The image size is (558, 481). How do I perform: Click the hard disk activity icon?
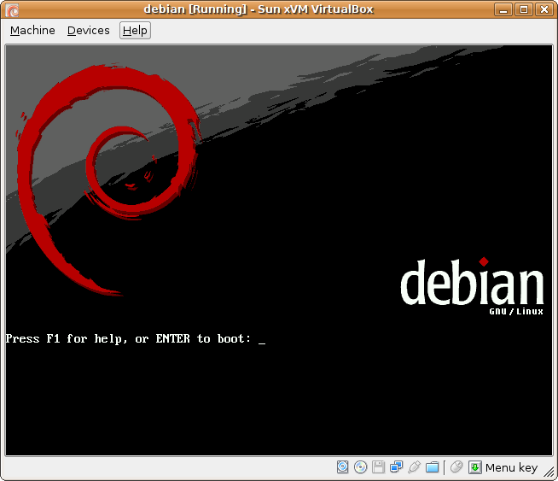(342, 466)
